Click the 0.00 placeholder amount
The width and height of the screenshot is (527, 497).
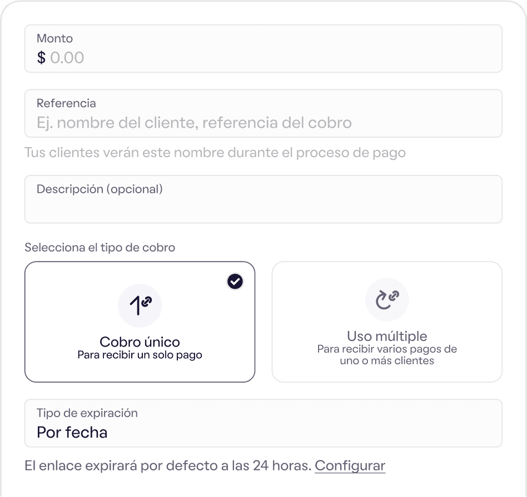pyautogui.click(x=67, y=57)
